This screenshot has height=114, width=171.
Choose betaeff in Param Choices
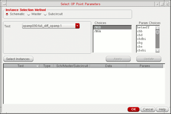(146, 27)
